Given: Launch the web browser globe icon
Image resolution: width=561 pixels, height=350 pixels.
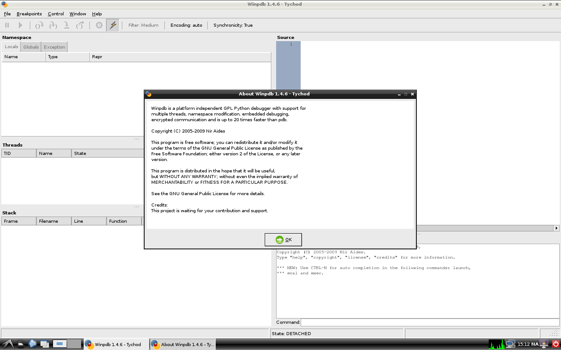Looking at the screenshot, I should tap(32, 344).
